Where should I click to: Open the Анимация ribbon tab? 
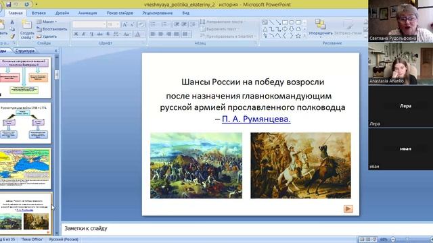[87, 13]
